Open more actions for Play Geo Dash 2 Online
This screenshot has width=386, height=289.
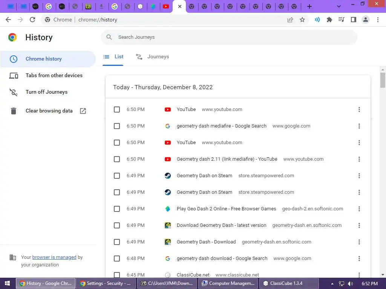pyautogui.click(x=359, y=209)
